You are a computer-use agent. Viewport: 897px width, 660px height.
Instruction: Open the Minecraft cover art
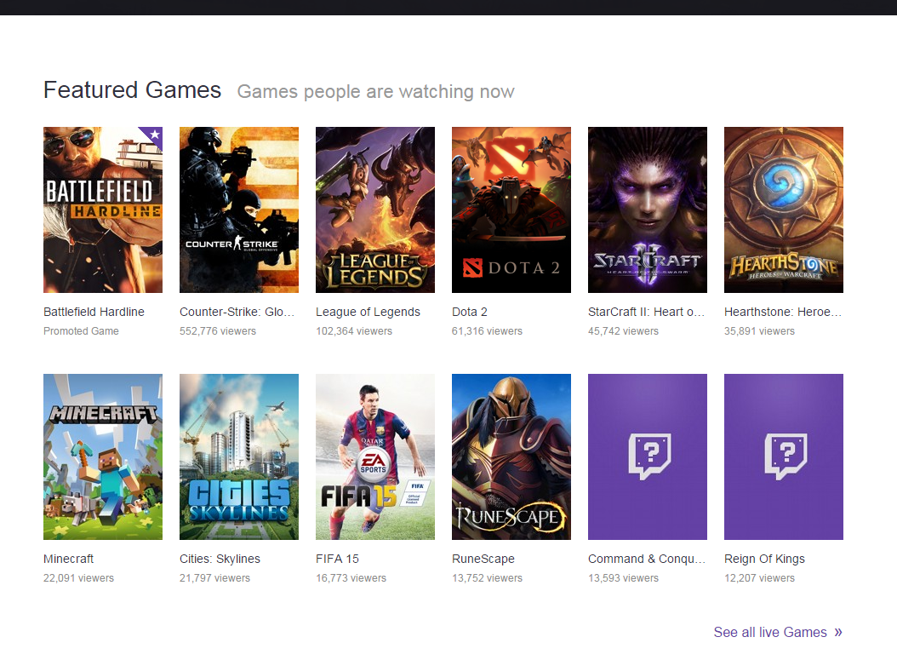click(x=103, y=456)
